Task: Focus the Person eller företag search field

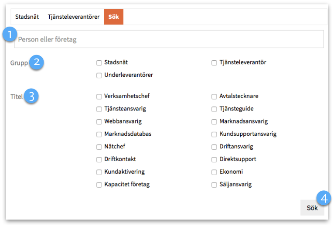Action: 169,39
